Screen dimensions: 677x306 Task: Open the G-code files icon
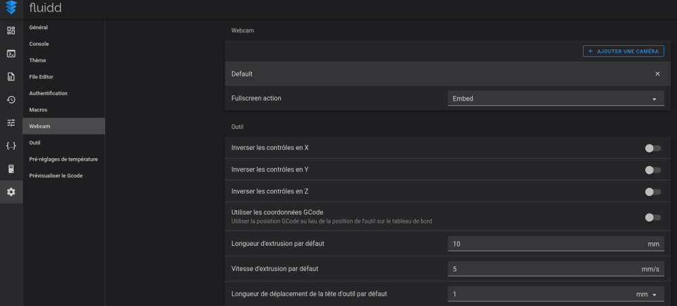(x=12, y=77)
